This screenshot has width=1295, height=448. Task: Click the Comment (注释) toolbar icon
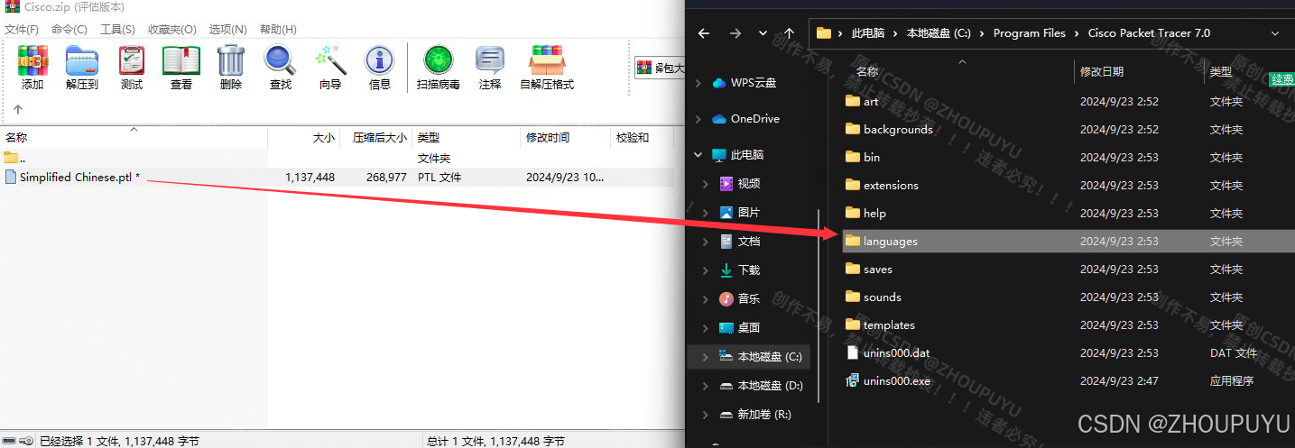click(490, 68)
